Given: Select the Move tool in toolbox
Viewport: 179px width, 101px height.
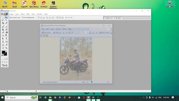Looking at the screenshot, I should coord(6,17).
